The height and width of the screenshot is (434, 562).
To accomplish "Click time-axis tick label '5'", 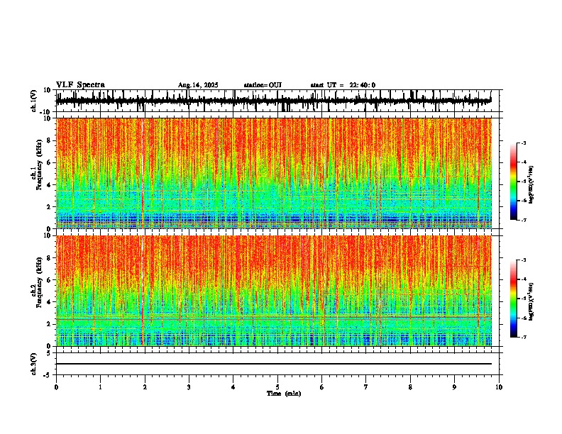I will tap(277, 387).
